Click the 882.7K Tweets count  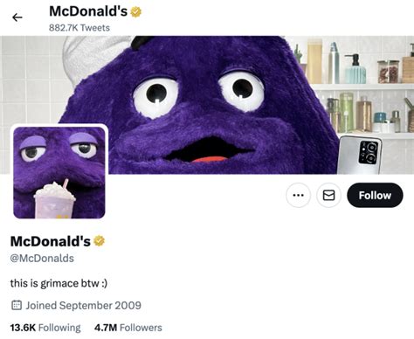coord(79,28)
